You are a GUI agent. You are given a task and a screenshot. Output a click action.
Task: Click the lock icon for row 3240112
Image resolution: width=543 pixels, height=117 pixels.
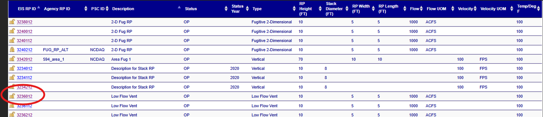click(12, 40)
